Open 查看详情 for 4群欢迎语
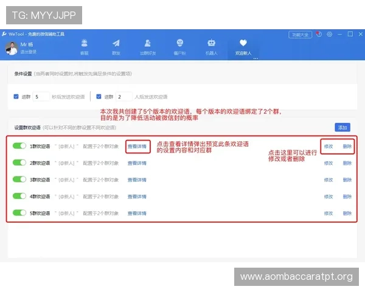The width and height of the screenshot is (365, 292). [x=137, y=196]
